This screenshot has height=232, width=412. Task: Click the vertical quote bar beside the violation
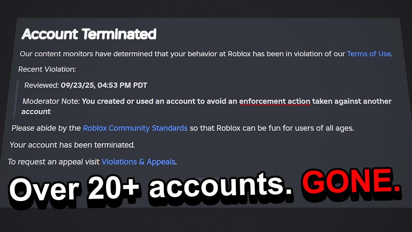pyautogui.click(x=15, y=98)
